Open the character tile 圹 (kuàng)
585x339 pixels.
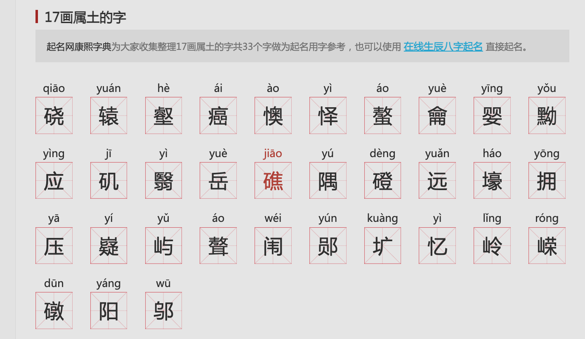point(382,246)
